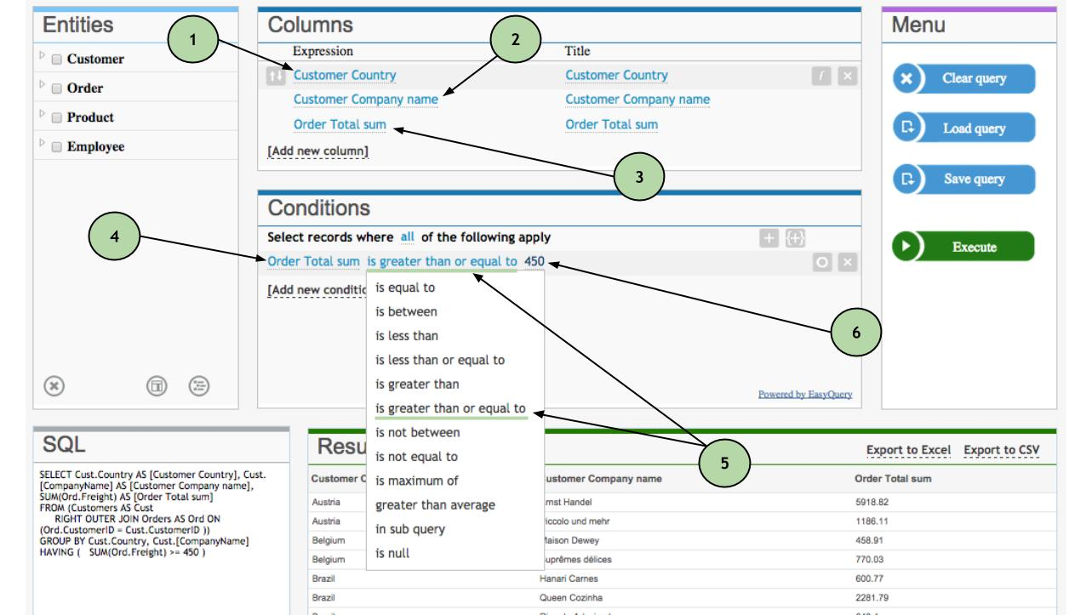Click the table icon below the Entities list
This screenshot has width=1092, height=615.
click(157, 384)
